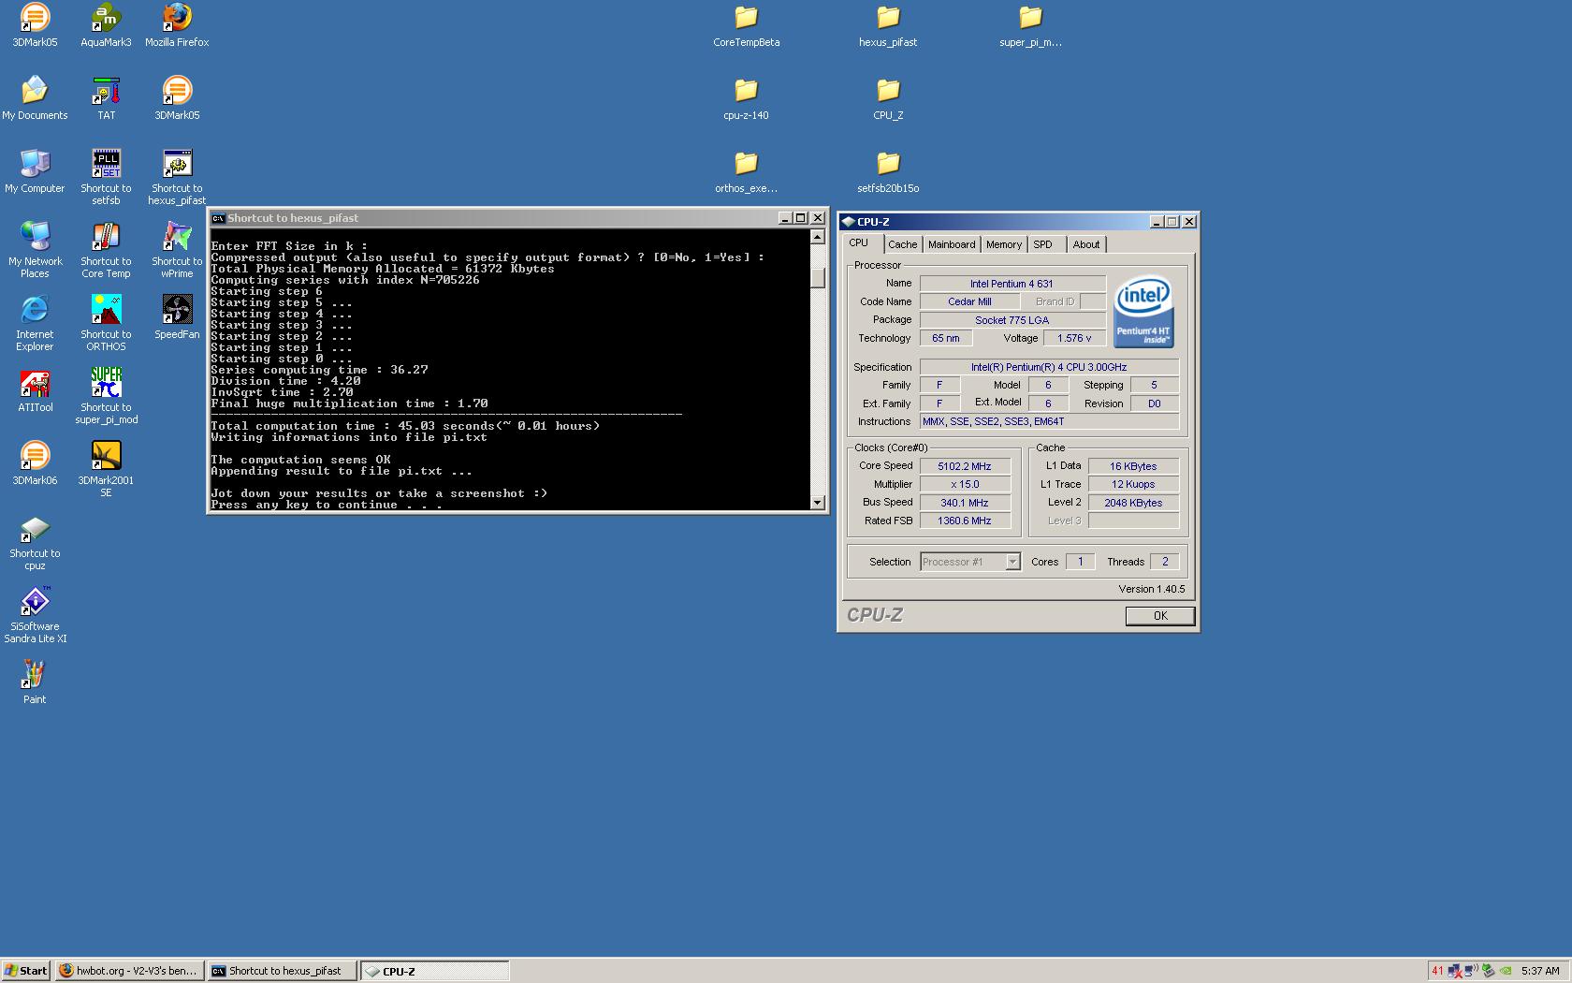Open the My Documents desktop icon
Screen dimensions: 1572x983
35,98
